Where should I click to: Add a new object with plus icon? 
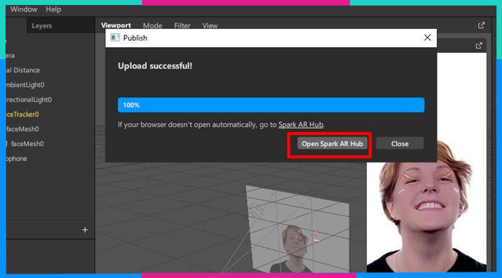click(x=85, y=230)
